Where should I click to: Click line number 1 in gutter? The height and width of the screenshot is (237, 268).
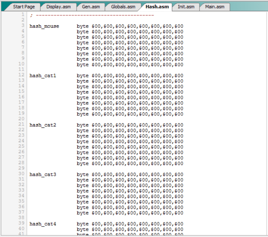point(23,14)
